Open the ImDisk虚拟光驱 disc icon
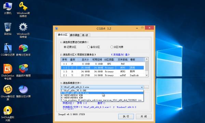Viewport: 205px width, 123px height. coord(8,113)
